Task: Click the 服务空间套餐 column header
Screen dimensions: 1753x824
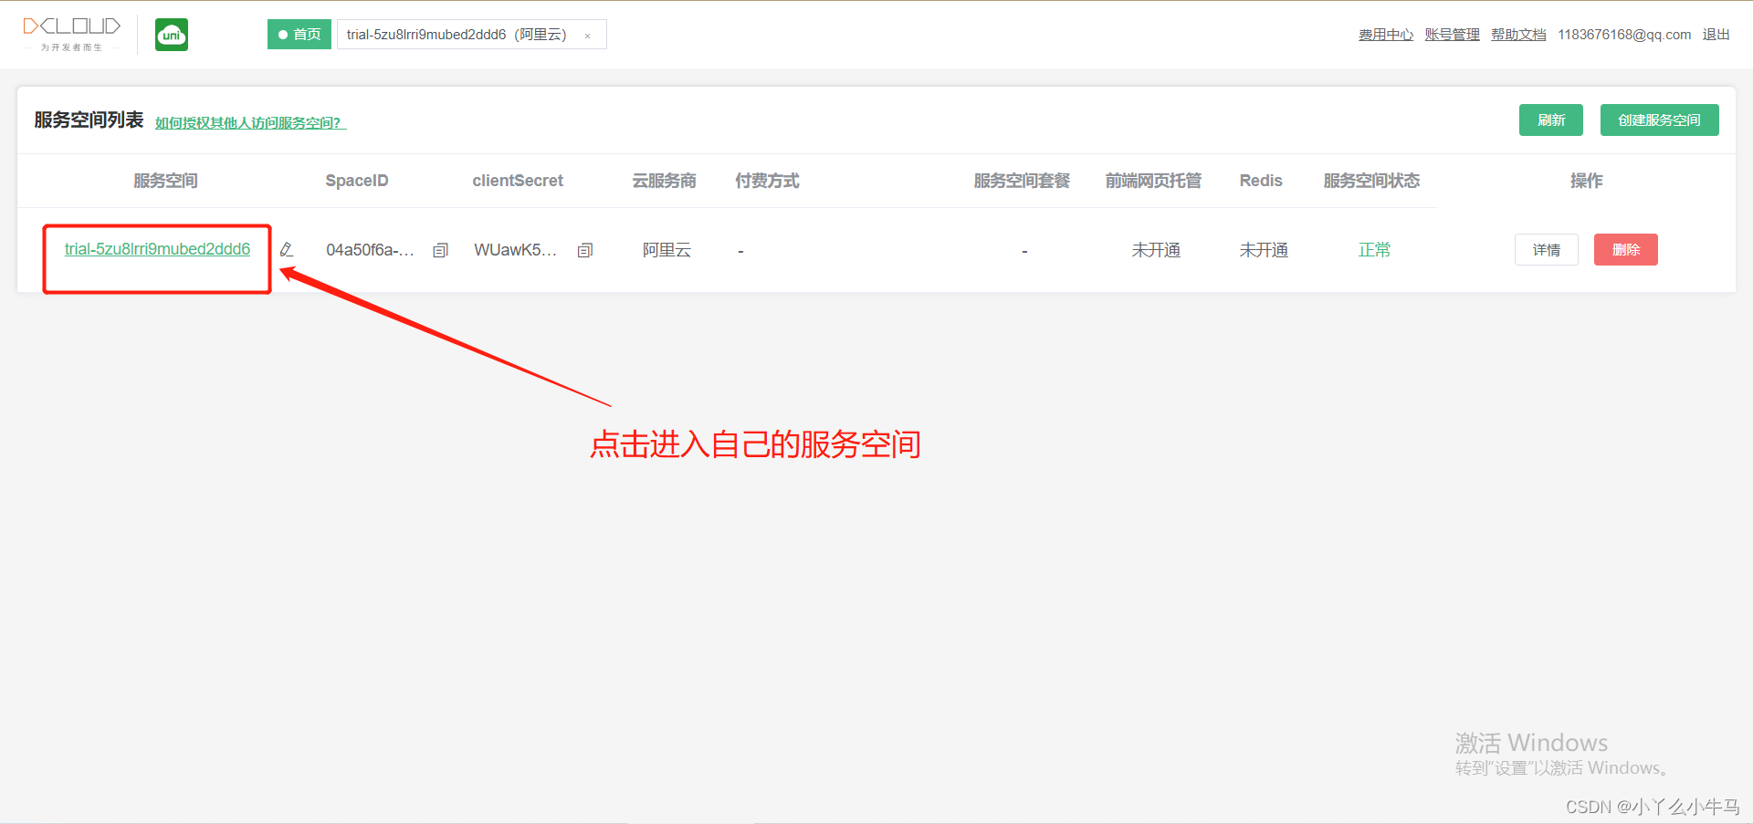Action: [x=1022, y=181]
